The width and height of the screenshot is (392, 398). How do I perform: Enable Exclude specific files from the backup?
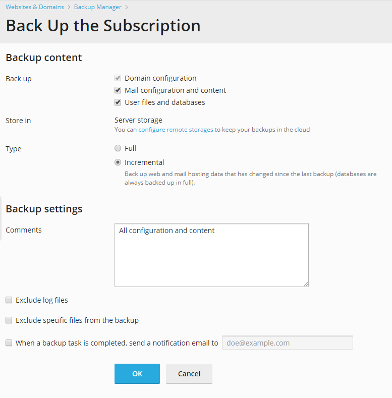(x=9, y=320)
